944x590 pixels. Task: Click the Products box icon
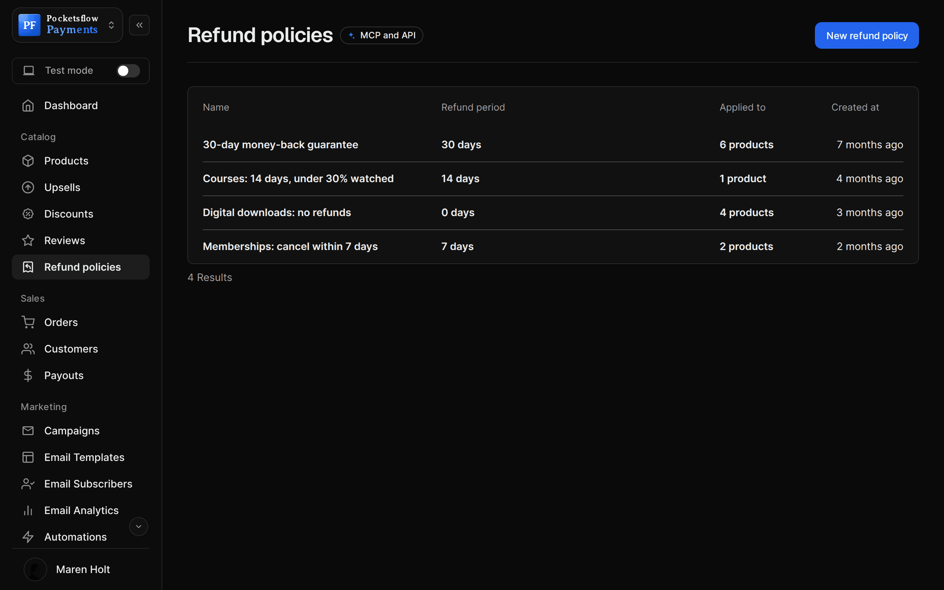pyautogui.click(x=28, y=161)
